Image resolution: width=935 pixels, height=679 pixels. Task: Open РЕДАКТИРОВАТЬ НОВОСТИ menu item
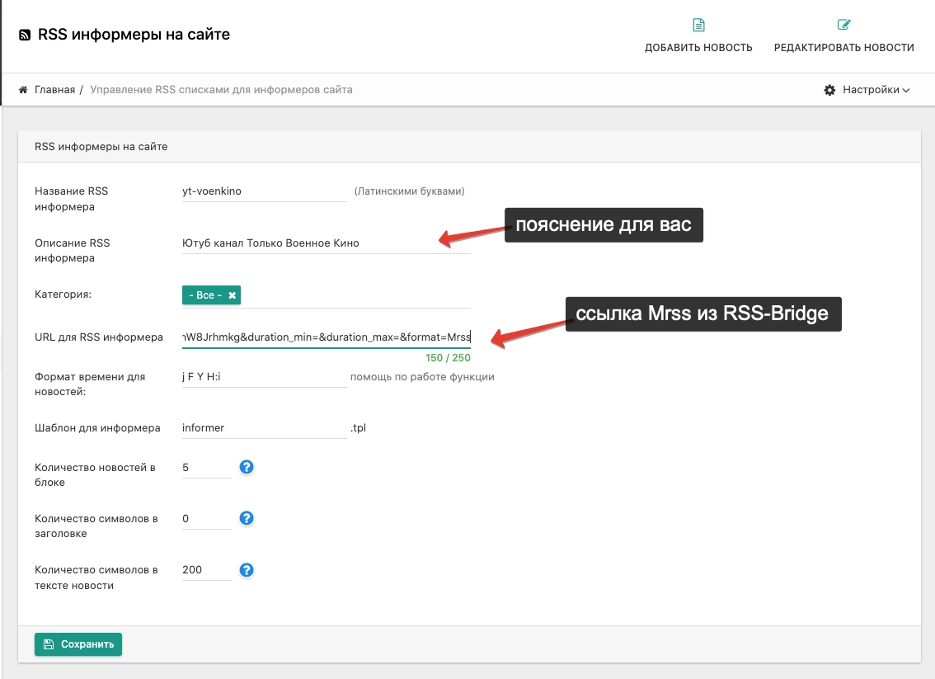(x=843, y=48)
